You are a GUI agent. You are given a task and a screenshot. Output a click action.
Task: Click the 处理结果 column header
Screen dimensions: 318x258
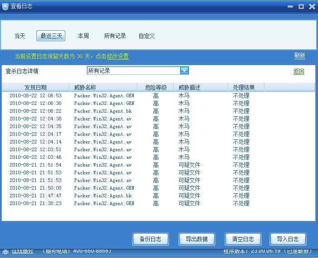[x=244, y=87]
